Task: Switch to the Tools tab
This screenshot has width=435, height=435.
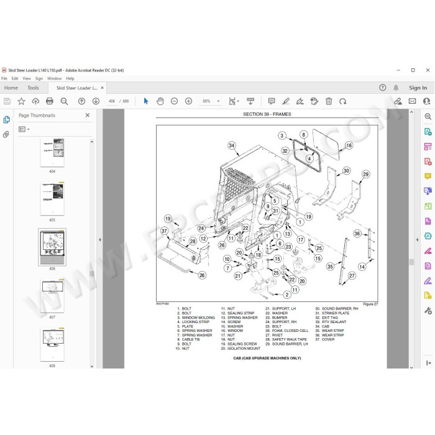Action: [33, 88]
